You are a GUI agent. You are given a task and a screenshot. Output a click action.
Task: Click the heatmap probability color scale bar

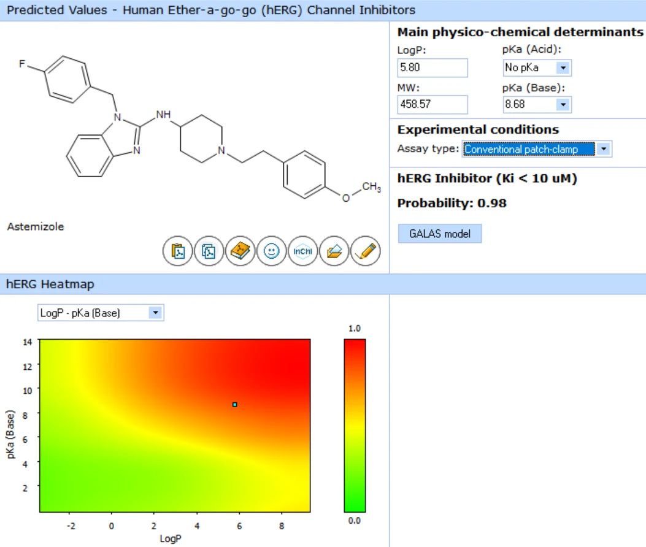pyautogui.click(x=355, y=426)
